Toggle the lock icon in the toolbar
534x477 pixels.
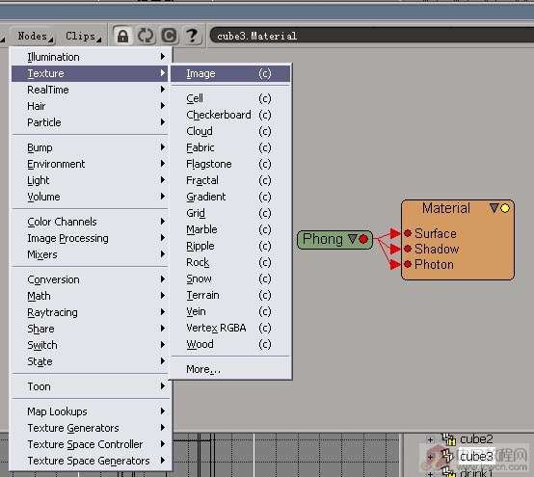click(122, 36)
